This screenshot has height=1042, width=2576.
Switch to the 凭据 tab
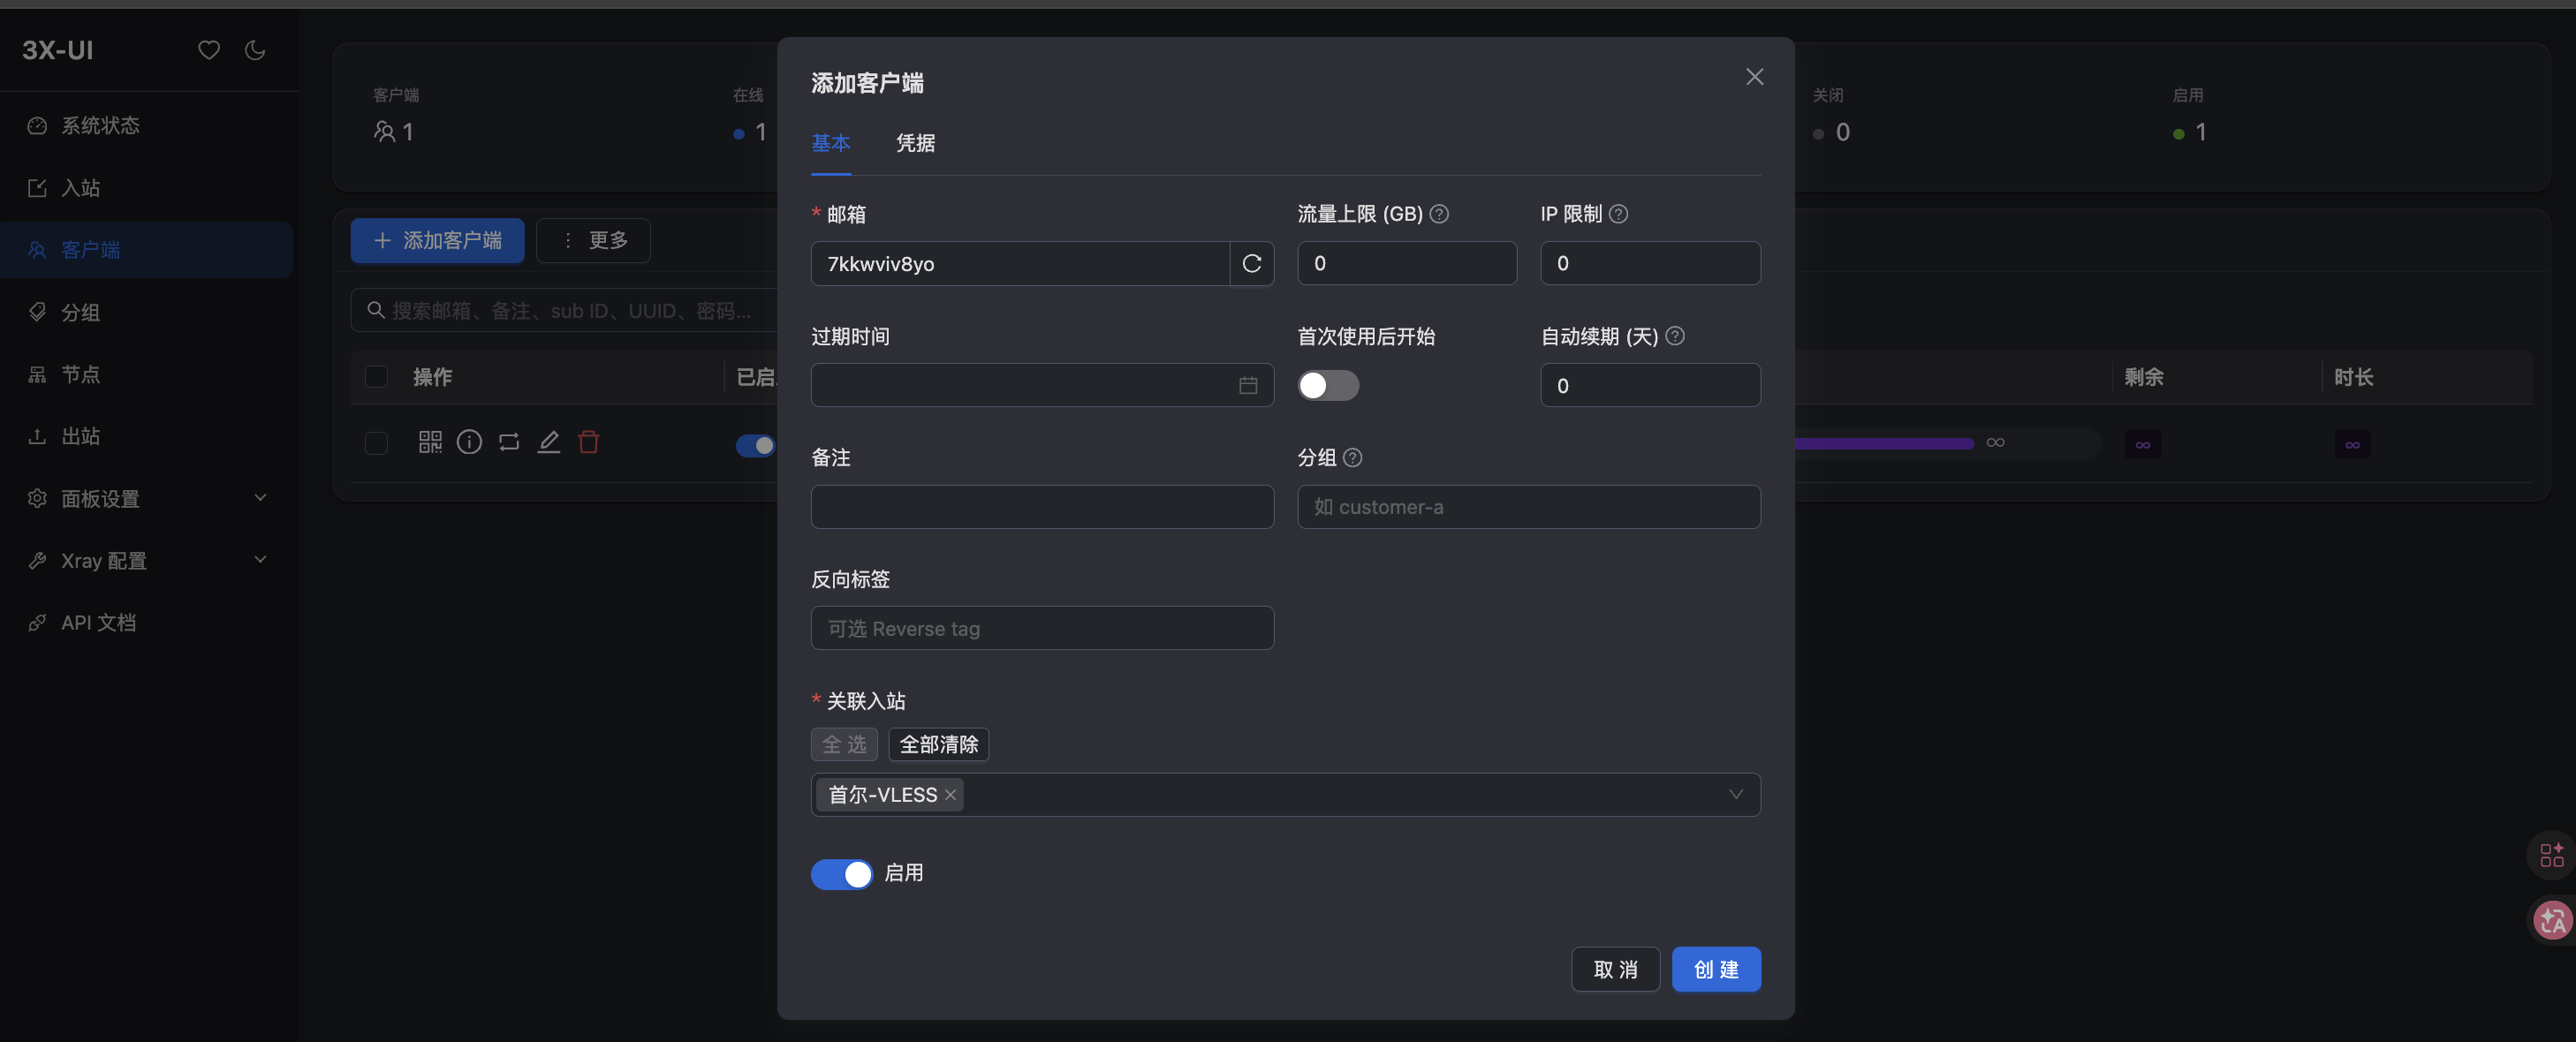(915, 143)
